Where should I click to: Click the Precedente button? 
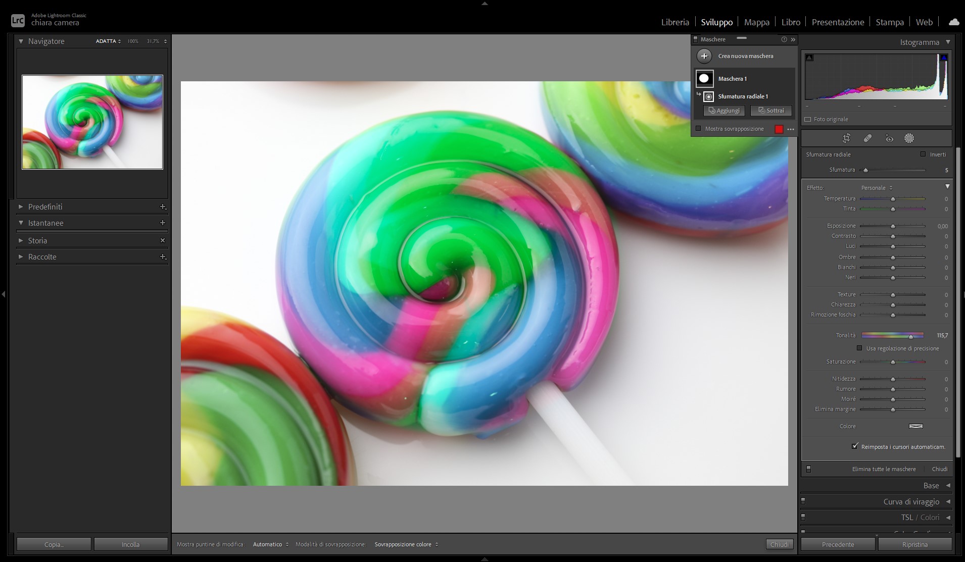tap(838, 544)
